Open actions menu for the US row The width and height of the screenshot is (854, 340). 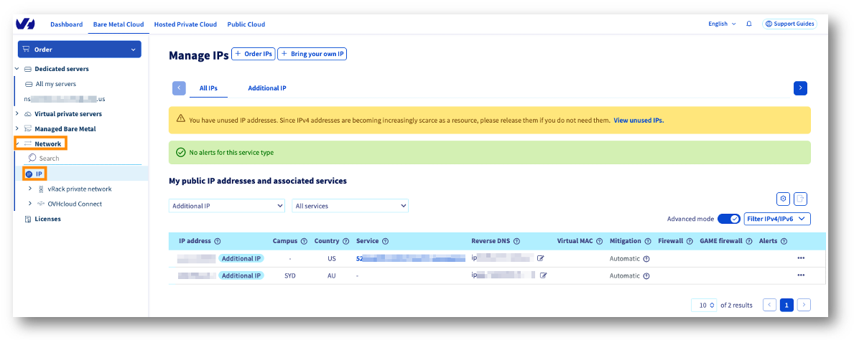pos(801,258)
